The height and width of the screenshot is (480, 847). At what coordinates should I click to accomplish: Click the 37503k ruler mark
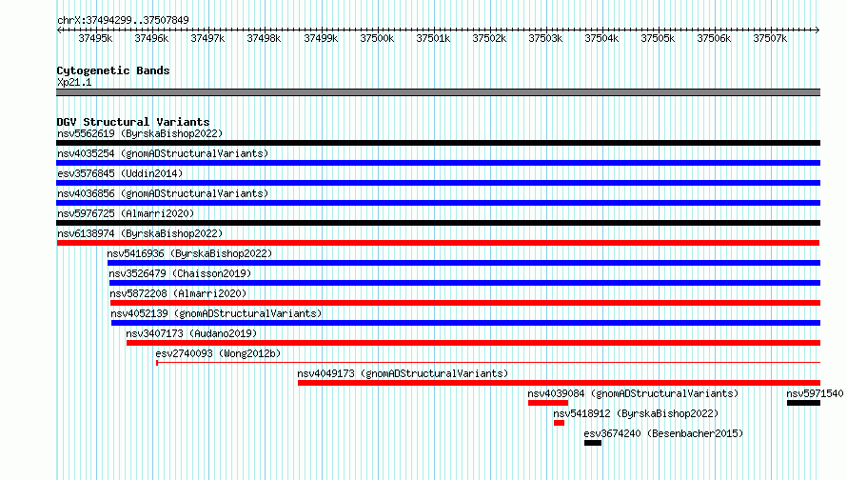(x=545, y=38)
